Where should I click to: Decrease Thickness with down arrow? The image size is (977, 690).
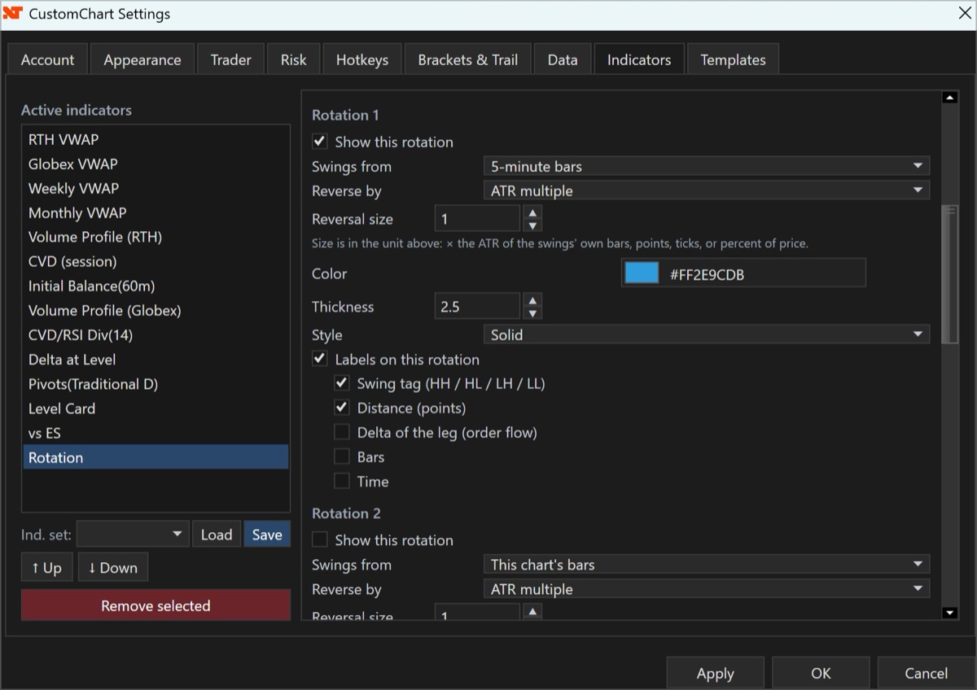(532, 313)
